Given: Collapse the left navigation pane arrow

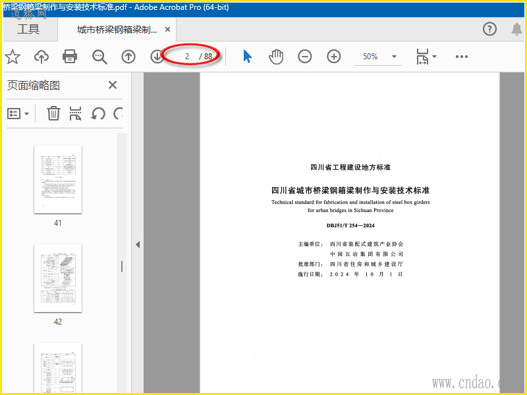Looking at the screenshot, I should tap(138, 244).
